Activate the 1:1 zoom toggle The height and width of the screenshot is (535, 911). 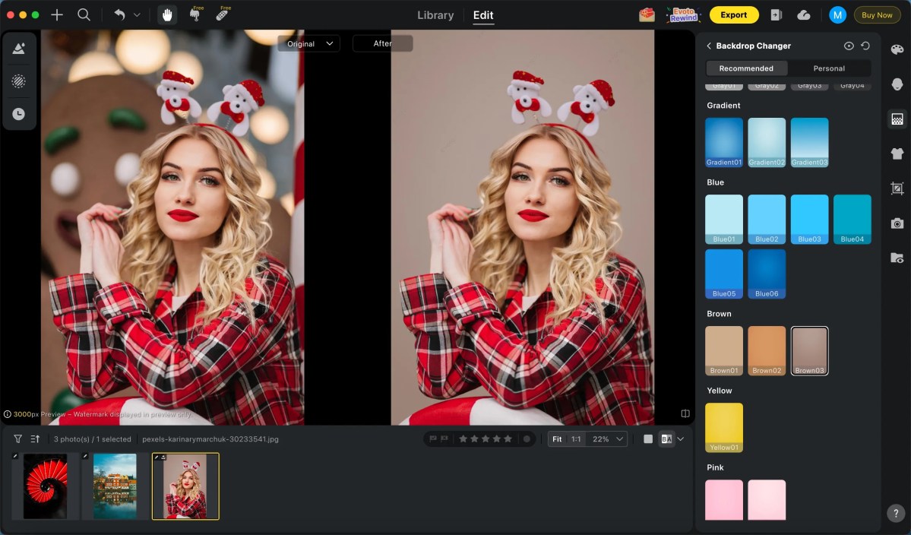(574, 438)
